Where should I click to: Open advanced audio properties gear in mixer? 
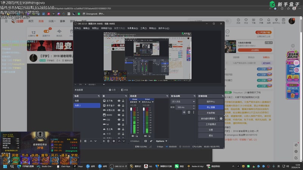[x=151, y=141]
